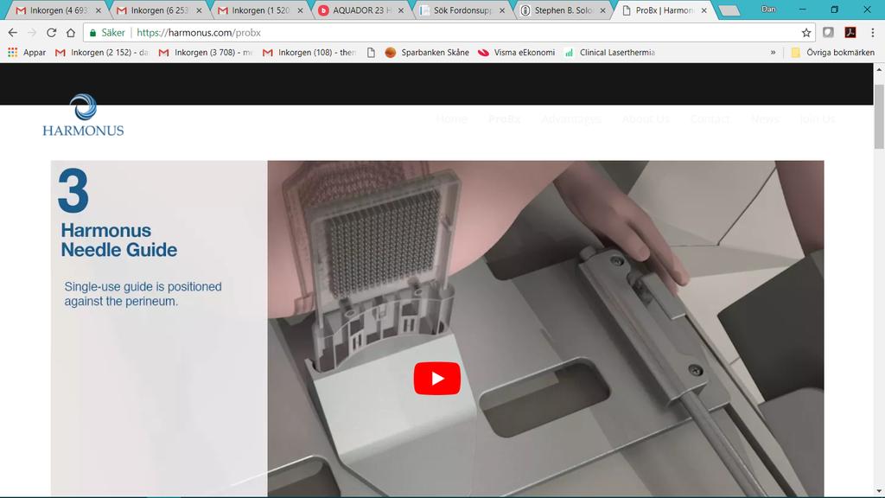Go back with the browser back arrow
This screenshot has width=885, height=498.
[x=12, y=33]
